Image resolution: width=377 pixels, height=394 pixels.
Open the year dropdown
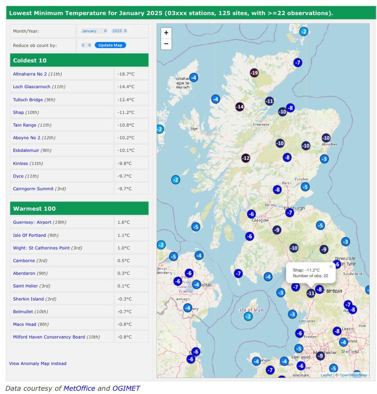click(x=120, y=31)
